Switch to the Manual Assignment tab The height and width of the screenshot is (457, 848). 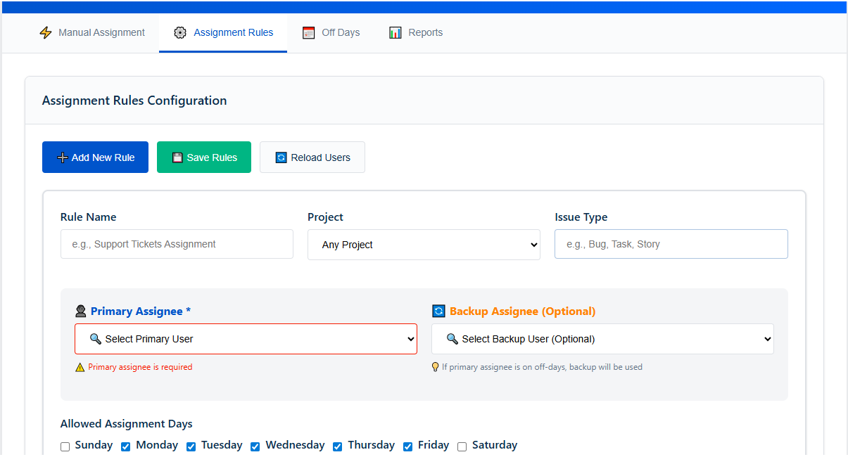tap(91, 32)
